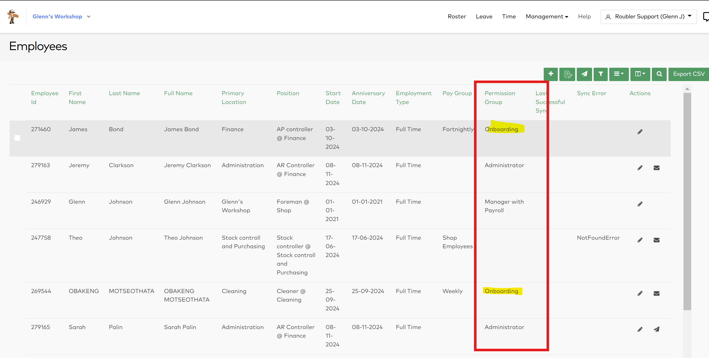Click envelope icon for Jeremy Clarkson

[x=656, y=168]
